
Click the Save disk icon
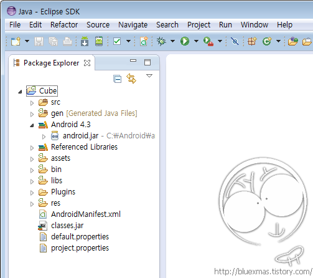39,42
